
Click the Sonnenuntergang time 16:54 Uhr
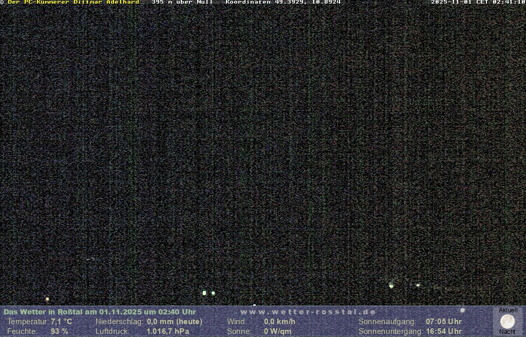(x=443, y=331)
